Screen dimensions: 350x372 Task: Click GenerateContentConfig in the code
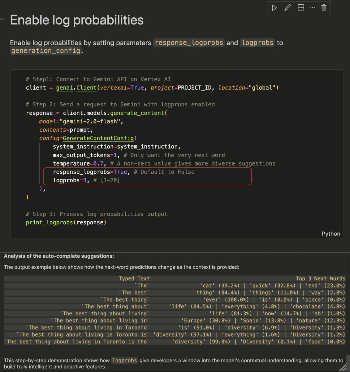coord(98,138)
